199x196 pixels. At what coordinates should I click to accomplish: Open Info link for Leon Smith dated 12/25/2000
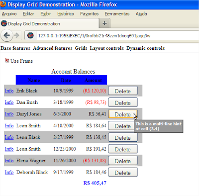click(9, 149)
